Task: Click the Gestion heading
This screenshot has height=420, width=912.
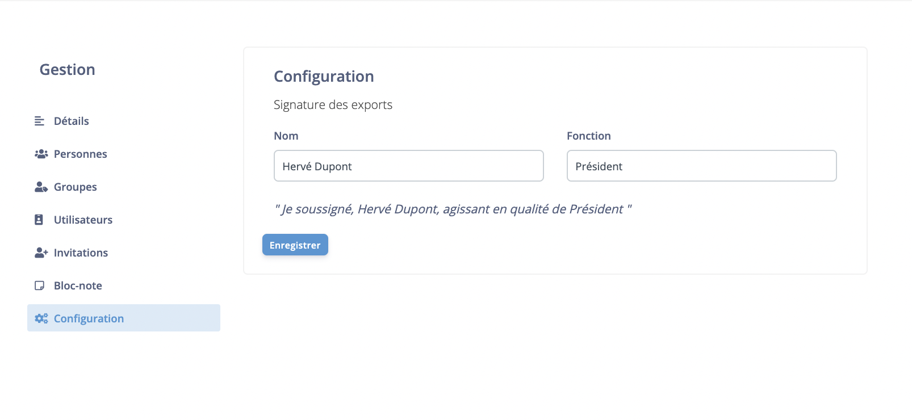Action: tap(67, 69)
